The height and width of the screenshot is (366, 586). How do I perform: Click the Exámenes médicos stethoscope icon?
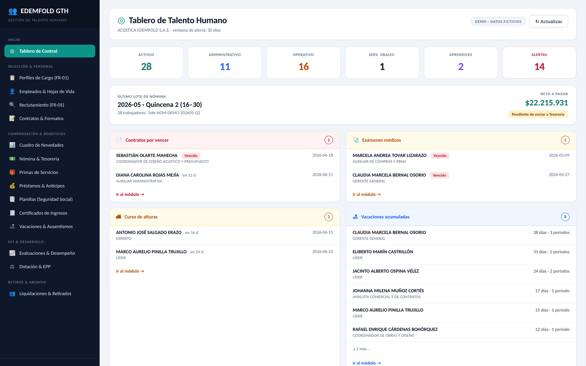[356, 140]
